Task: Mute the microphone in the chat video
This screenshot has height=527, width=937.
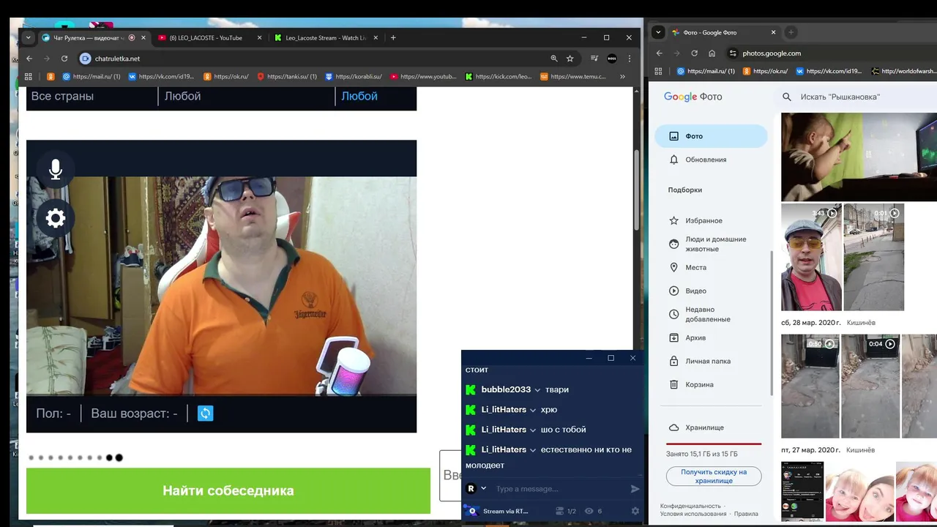Action: (x=56, y=170)
